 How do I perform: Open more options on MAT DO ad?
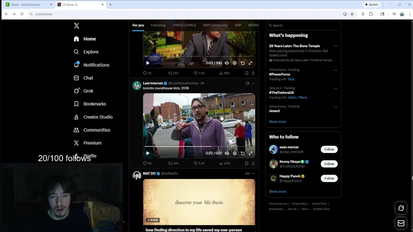pos(253,174)
